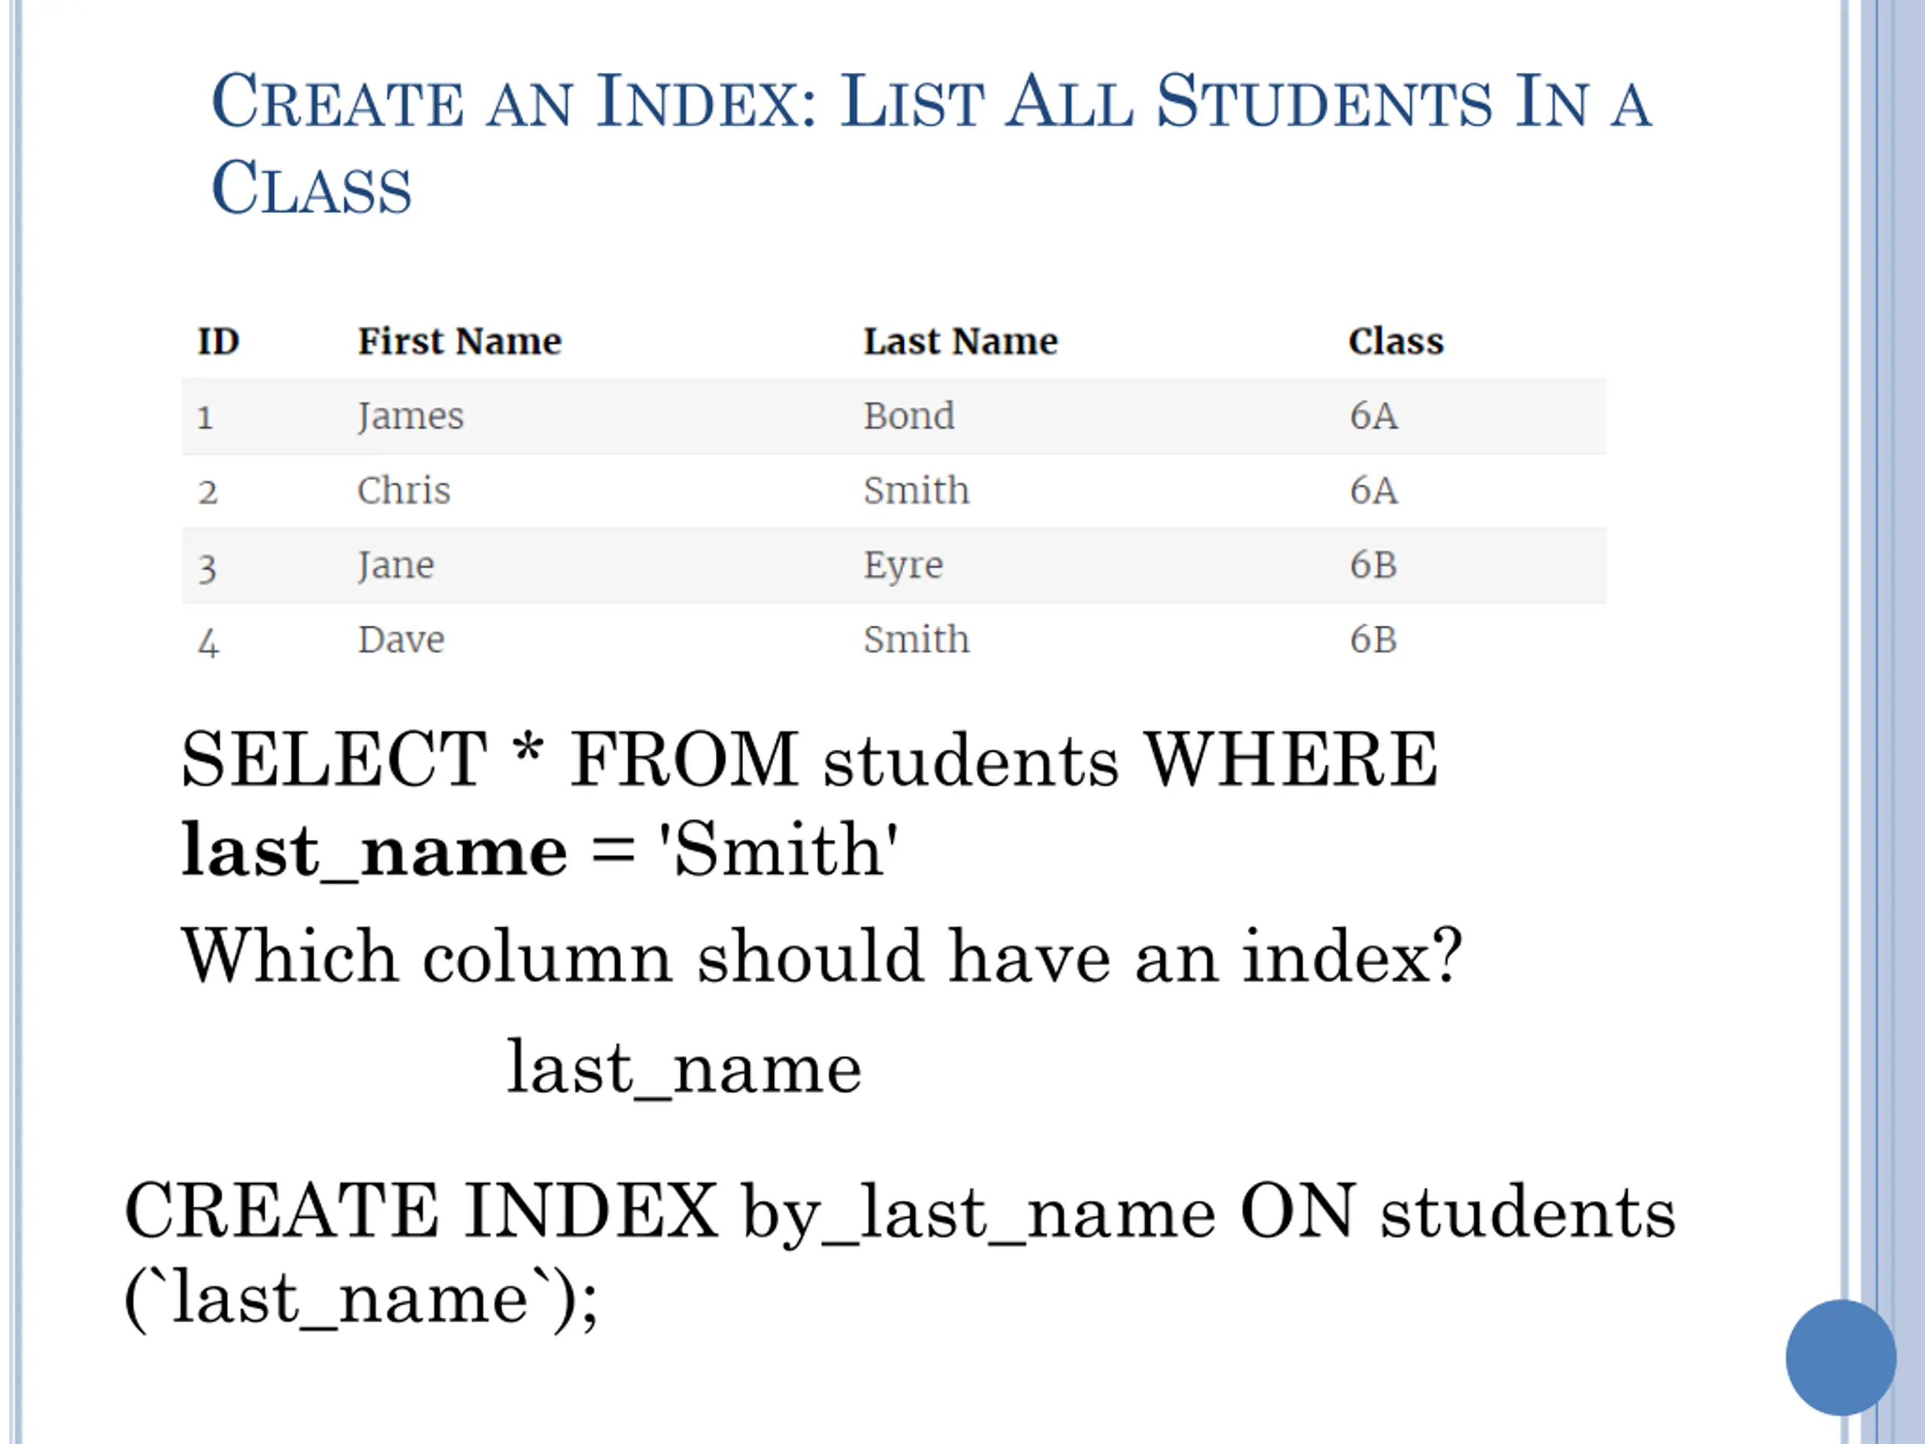Click the Eyre last name cell

click(903, 566)
